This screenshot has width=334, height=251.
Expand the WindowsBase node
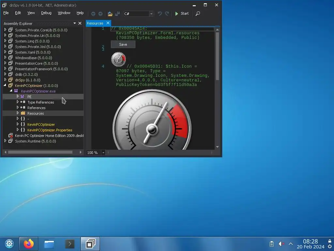point(5,58)
